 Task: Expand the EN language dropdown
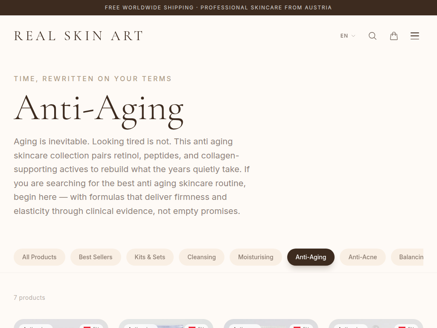tap(347, 36)
